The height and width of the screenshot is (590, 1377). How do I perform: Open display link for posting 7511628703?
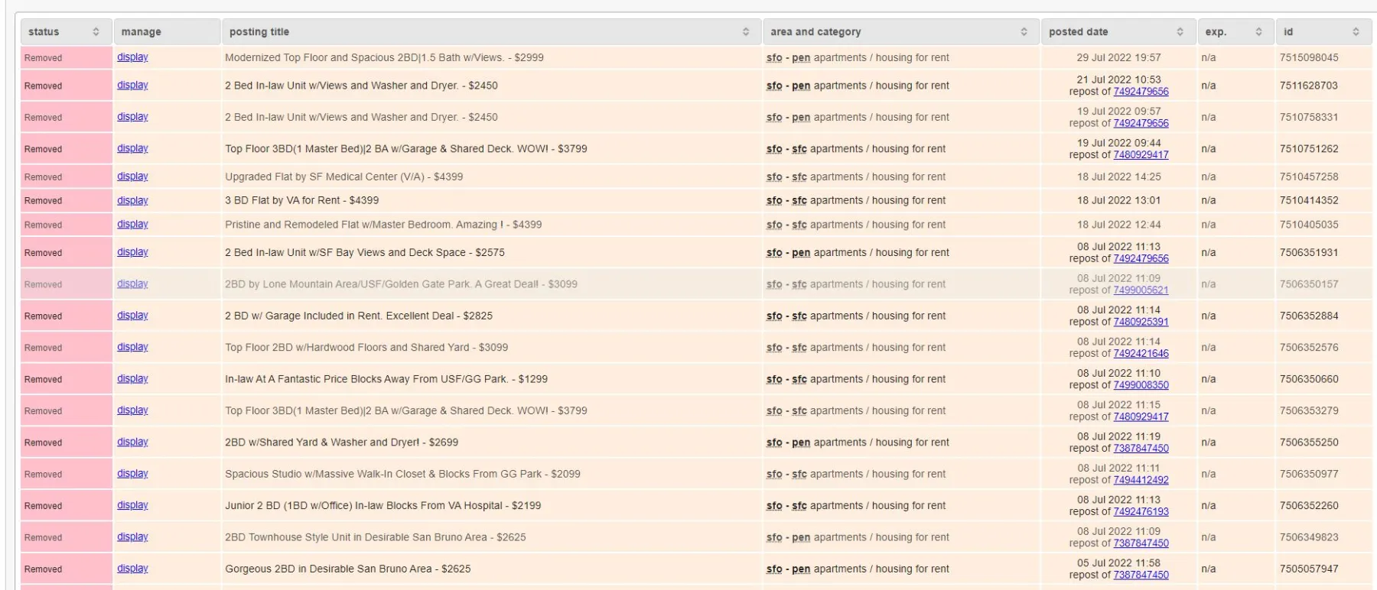tap(132, 85)
